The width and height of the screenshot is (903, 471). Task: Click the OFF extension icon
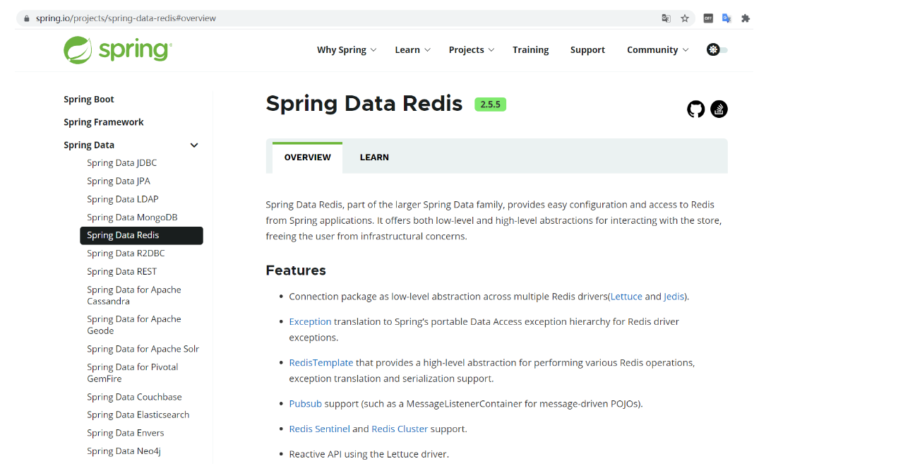(708, 18)
